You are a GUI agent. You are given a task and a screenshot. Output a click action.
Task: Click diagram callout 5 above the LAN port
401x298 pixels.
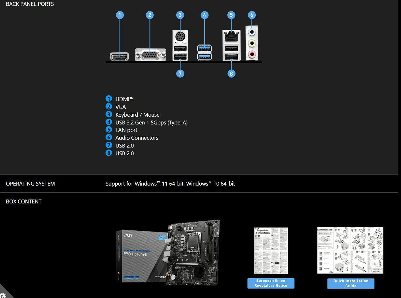231,15
